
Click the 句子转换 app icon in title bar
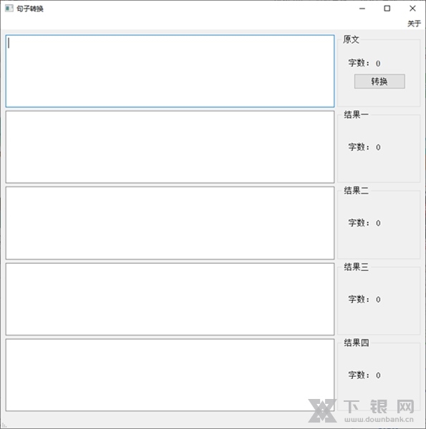click(9, 9)
